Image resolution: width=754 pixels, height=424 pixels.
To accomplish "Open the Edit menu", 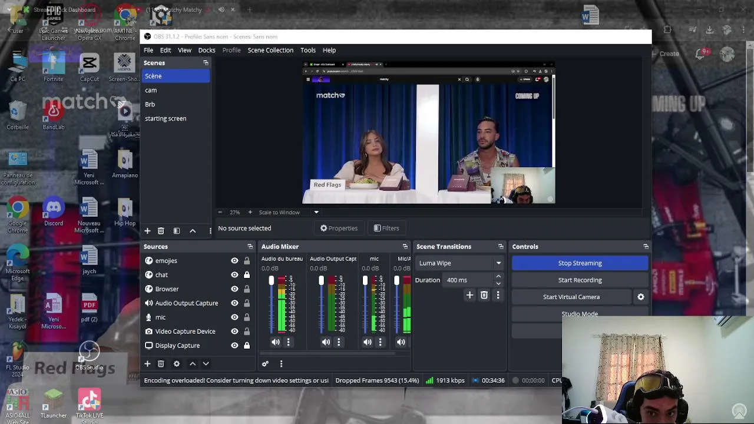I will pos(166,50).
